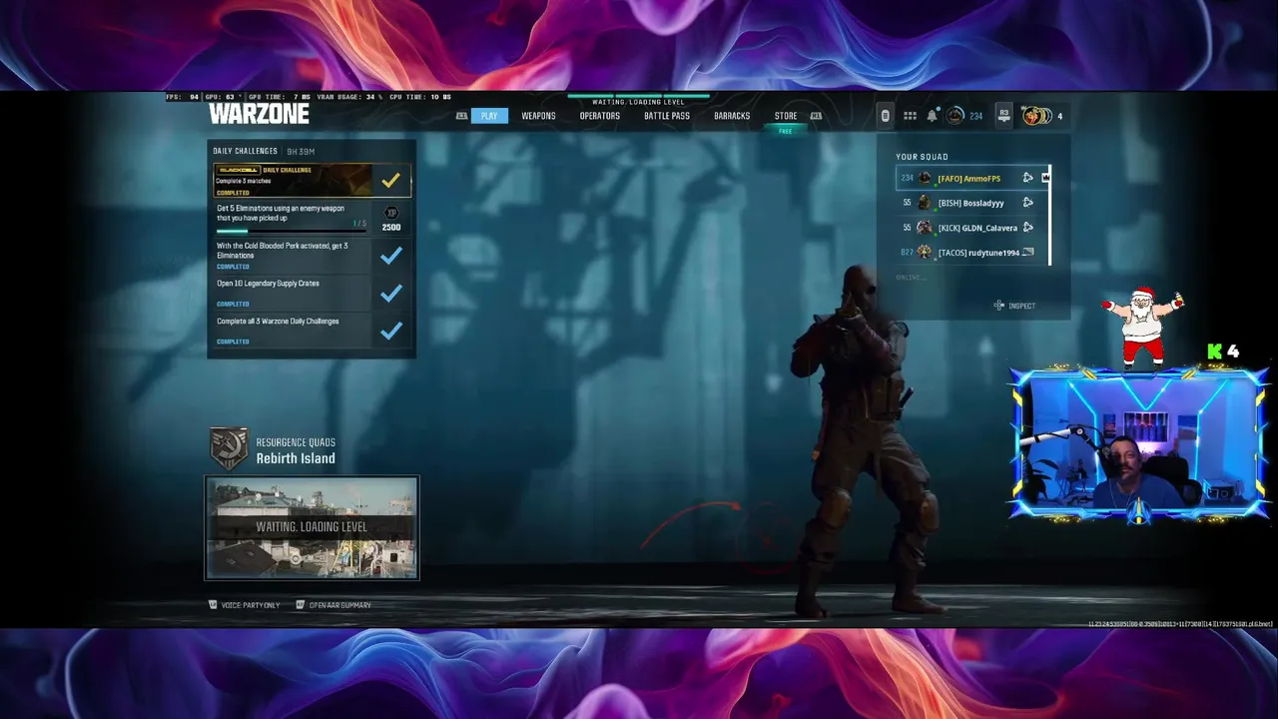The width and height of the screenshot is (1278, 719).
Task: Click the XP 2500 reward icon
Action: [x=391, y=219]
